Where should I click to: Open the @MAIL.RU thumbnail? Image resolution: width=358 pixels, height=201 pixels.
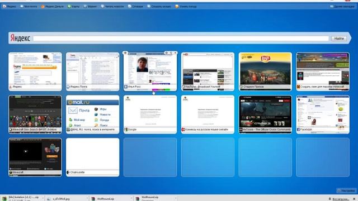[x=93, y=114]
